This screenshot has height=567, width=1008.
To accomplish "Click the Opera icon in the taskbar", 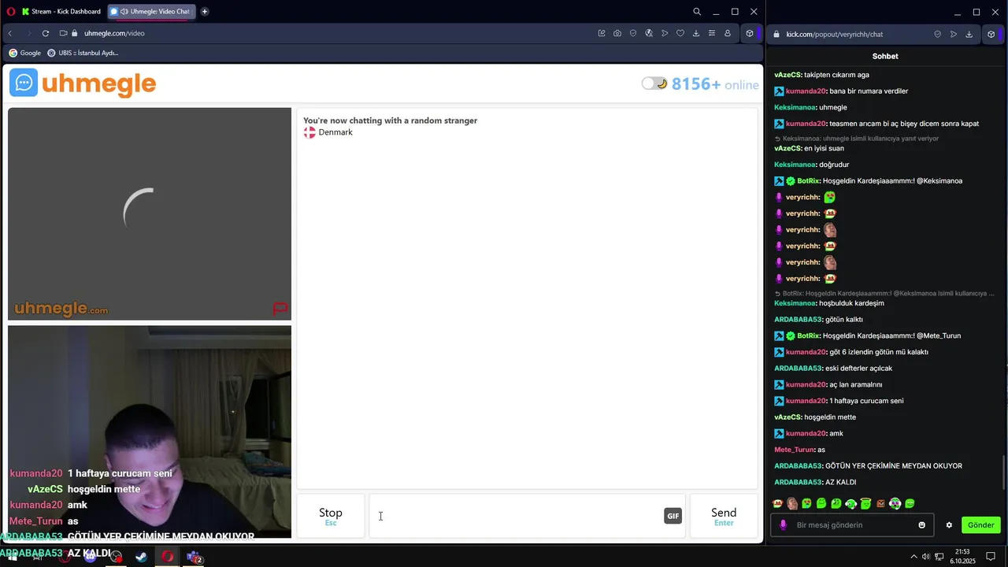I will tap(168, 557).
